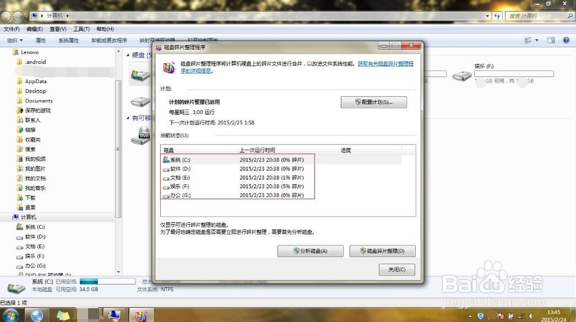Open the change view dropdown arrow

point(537,40)
